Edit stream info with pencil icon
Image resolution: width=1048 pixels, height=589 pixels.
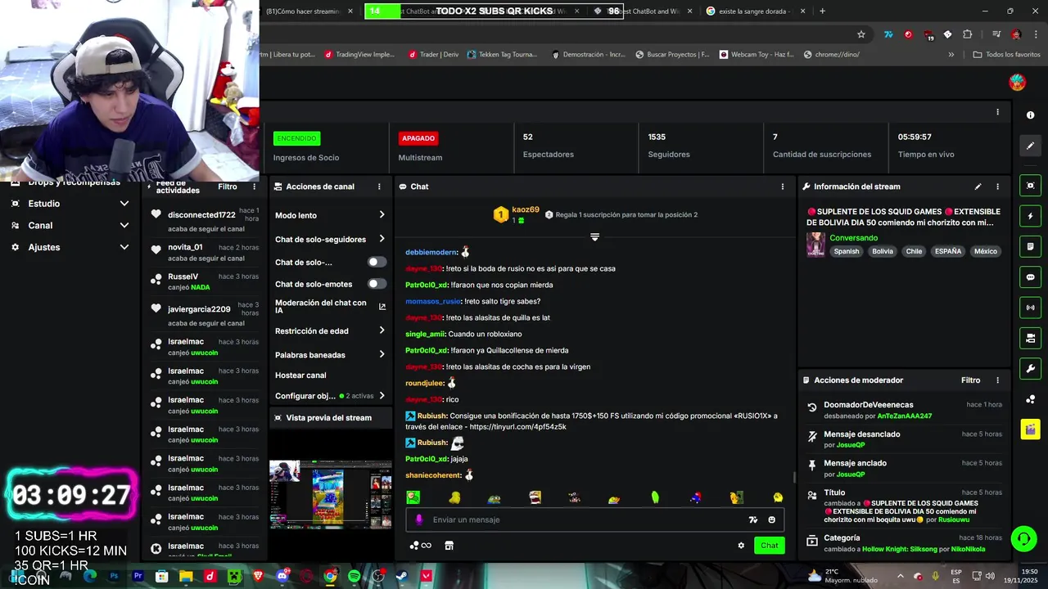pos(978,187)
